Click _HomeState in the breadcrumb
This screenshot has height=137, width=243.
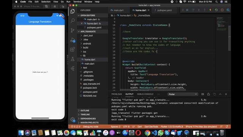144,16
